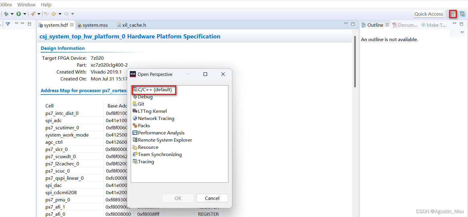Close the Outline view tab
The height and width of the screenshot is (217, 468).
point(387,25)
